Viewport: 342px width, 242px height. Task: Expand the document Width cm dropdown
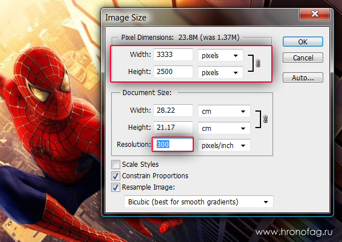(223, 111)
